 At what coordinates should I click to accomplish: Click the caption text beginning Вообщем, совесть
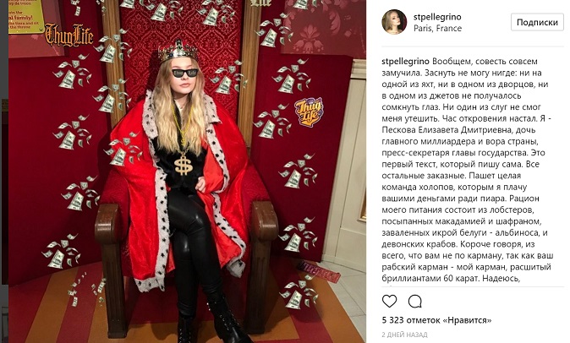pos(468,170)
